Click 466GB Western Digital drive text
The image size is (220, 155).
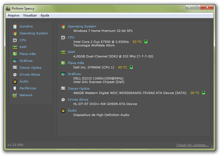pos(130,93)
